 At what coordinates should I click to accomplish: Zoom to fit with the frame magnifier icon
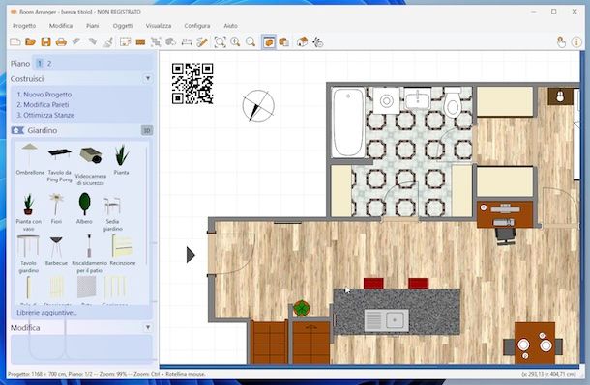coord(220,42)
